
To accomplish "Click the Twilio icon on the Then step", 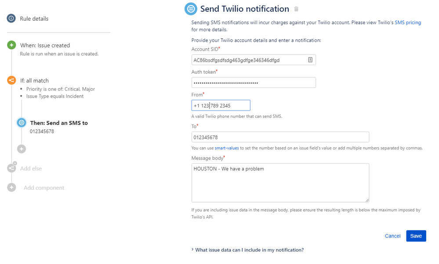I will coord(21,122).
